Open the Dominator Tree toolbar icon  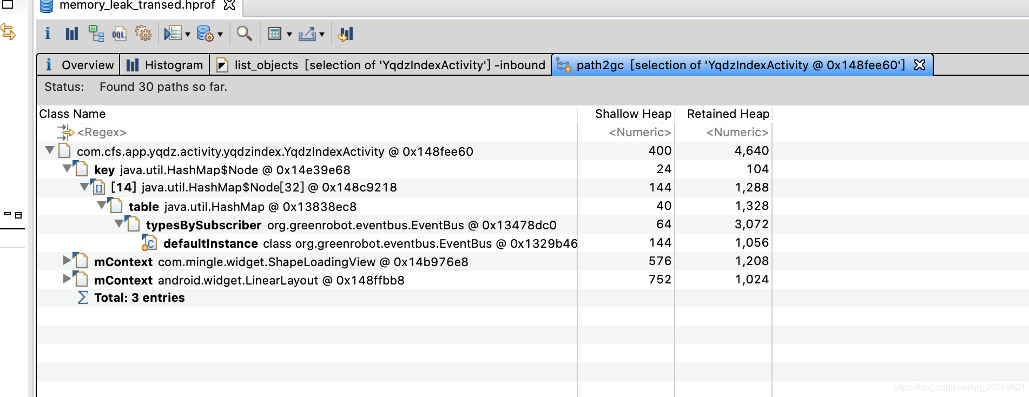(96, 34)
